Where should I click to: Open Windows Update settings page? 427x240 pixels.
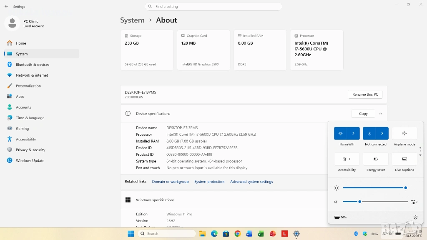pyautogui.click(x=30, y=160)
